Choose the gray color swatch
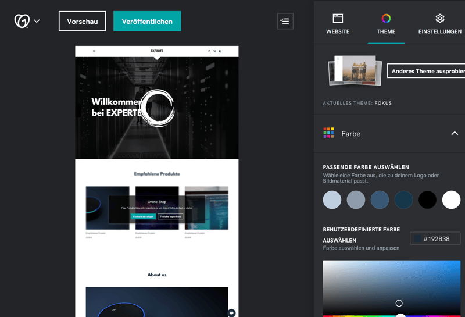This screenshot has width=465, height=317. pos(356,200)
